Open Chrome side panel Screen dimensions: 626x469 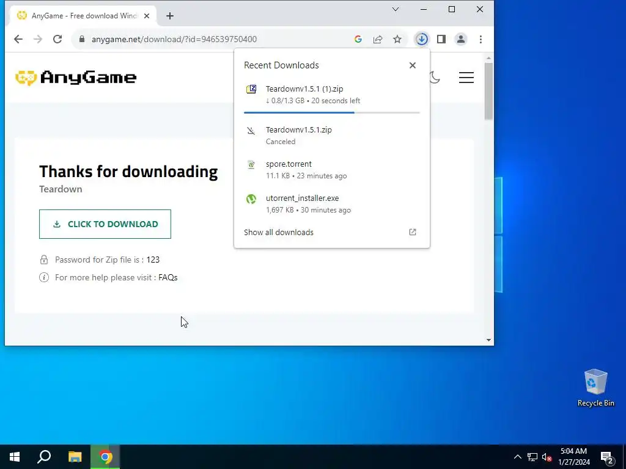[441, 39]
